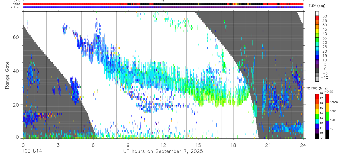Image resolution: width=341 pixels, height=157 pixels.
Task: Click the x-axis tick label '9'
Action: (128, 145)
